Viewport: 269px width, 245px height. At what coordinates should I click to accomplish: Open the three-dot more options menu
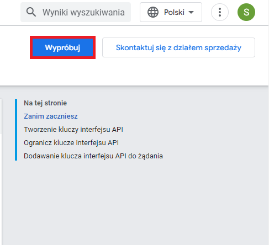[x=220, y=12]
